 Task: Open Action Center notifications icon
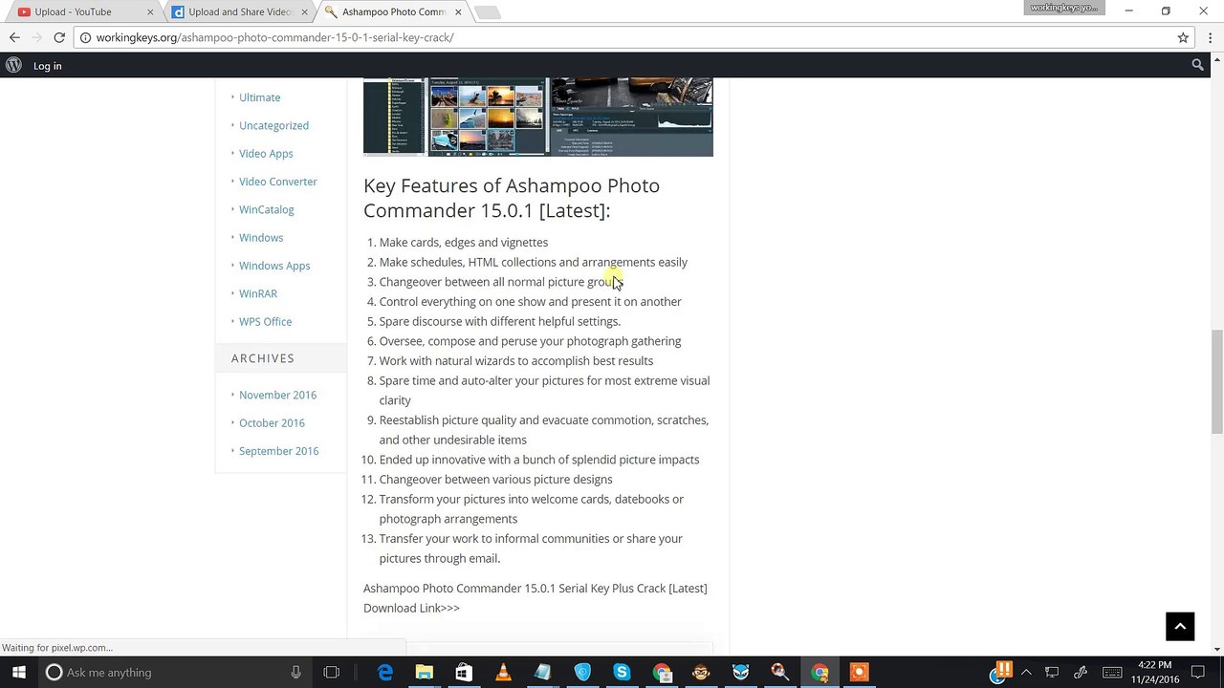(x=1197, y=673)
